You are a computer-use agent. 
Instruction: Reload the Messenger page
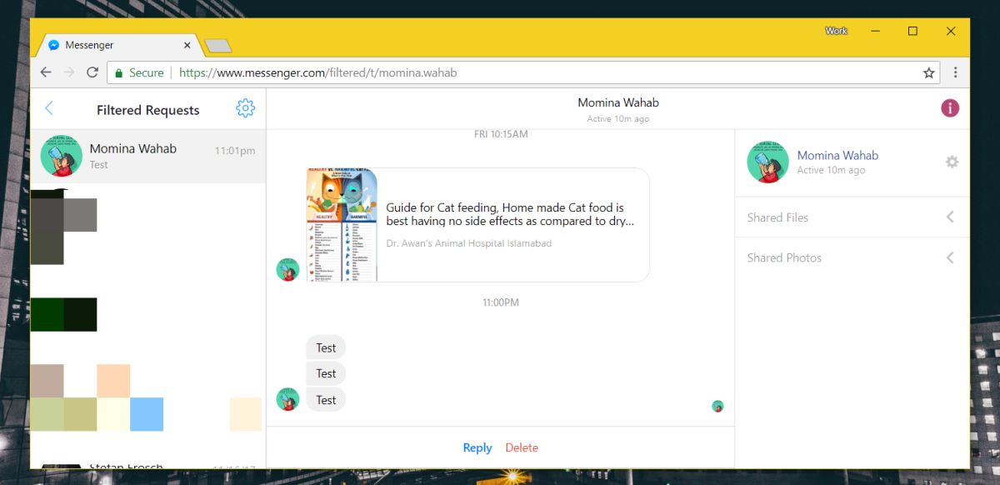coord(92,72)
